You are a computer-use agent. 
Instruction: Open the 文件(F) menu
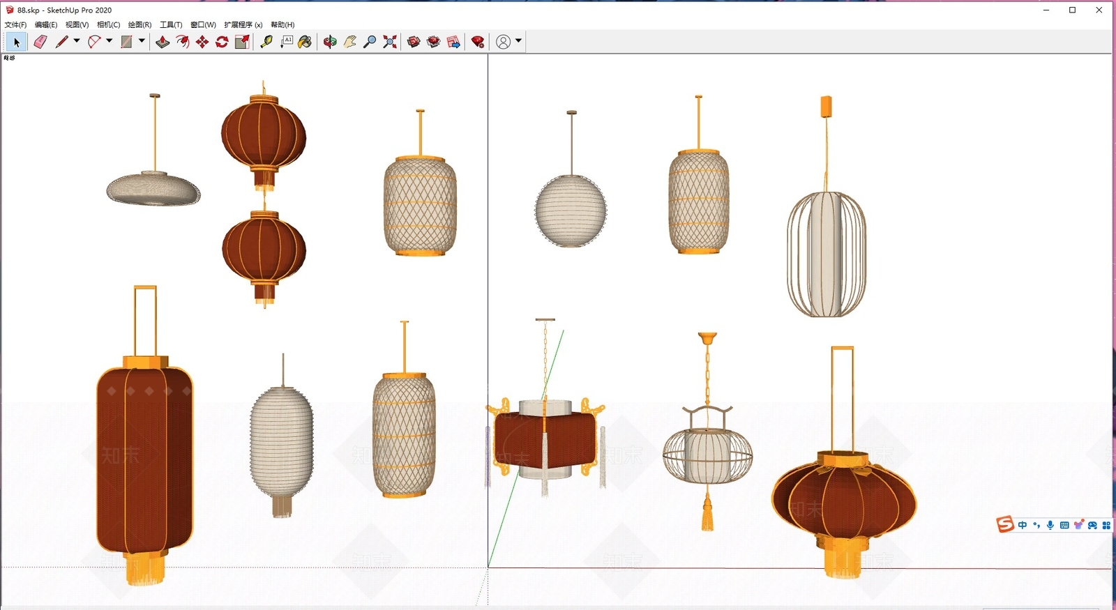15,24
